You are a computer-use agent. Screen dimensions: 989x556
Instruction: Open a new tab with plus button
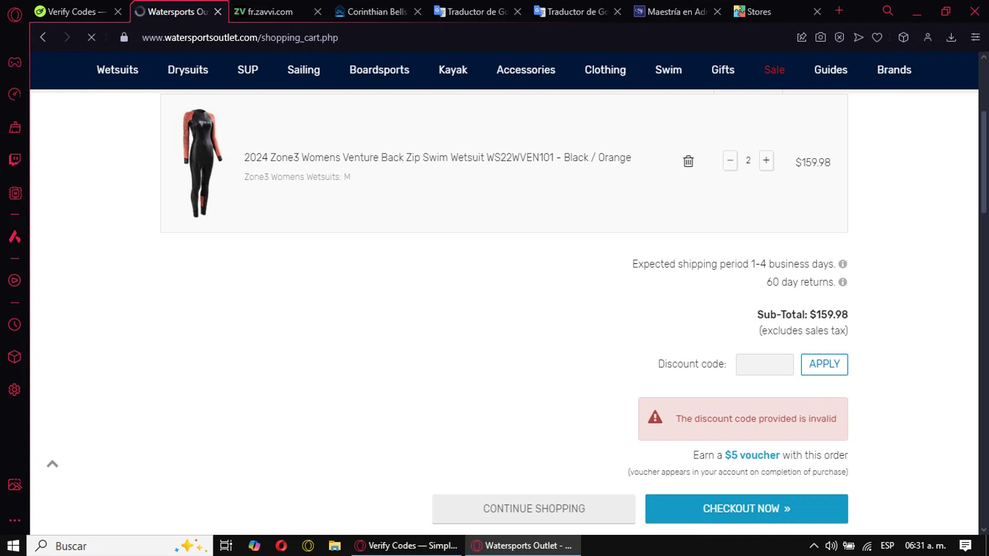(x=839, y=11)
